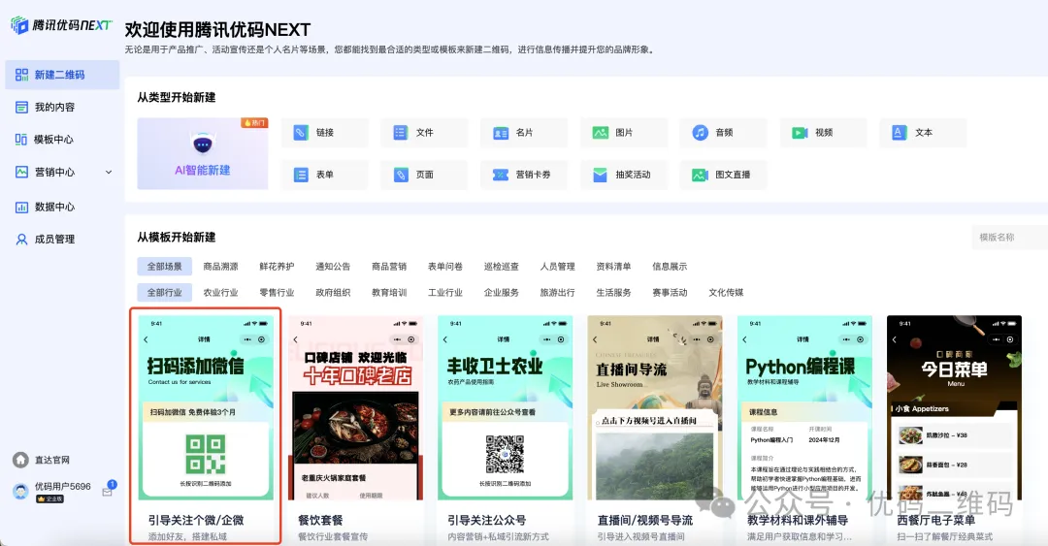Open the 优码用户5696 avatar

click(x=20, y=491)
